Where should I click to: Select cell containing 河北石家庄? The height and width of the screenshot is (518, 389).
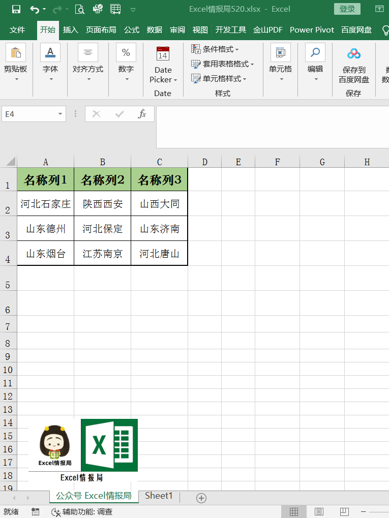point(46,203)
